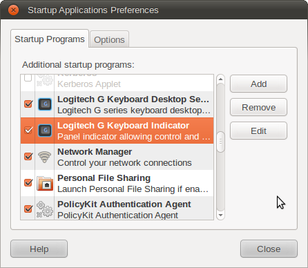Click the Logitech G Keyboard Indicator icon
This screenshot has width=308, height=268.
pyautogui.click(x=45, y=131)
